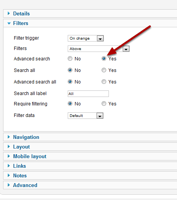Click the Links panel triangle icon
Viewport: 177px width, 207px height.
[x=9, y=166]
